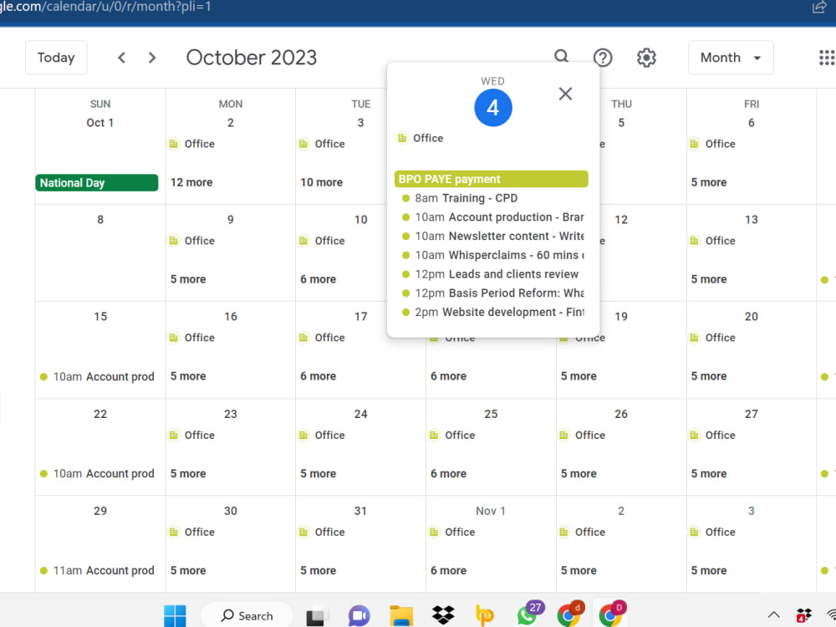Screen dimensions: 836x627
Task: Open 10am Account production event in popup
Action: tap(491, 217)
